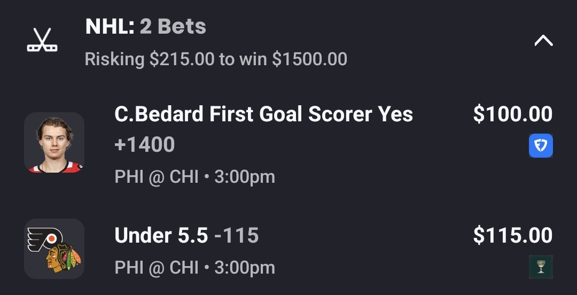Open Connor Bedard's player headshot
This screenshot has height=295, width=577.
(x=54, y=143)
